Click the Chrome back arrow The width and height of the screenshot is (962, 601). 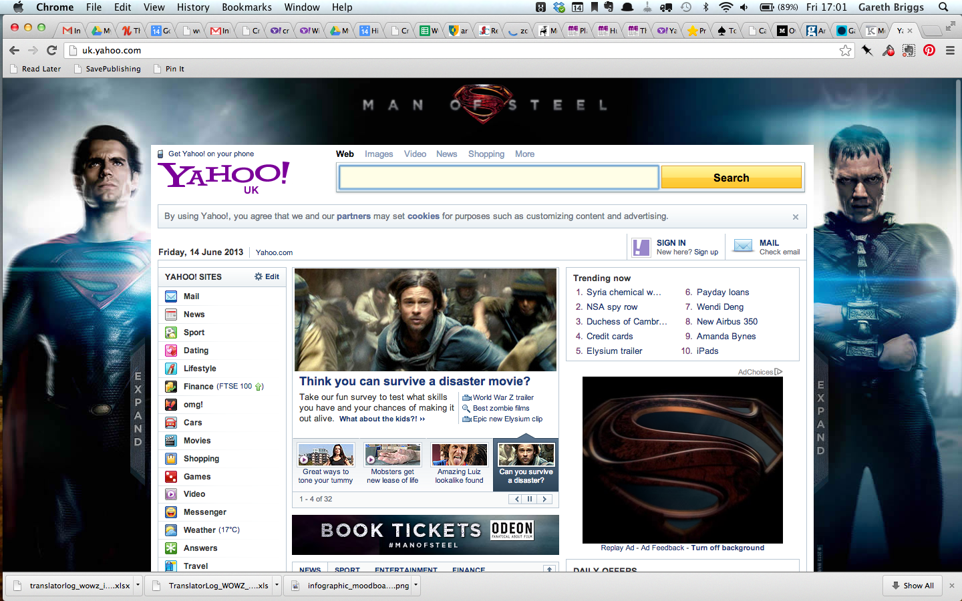14,50
